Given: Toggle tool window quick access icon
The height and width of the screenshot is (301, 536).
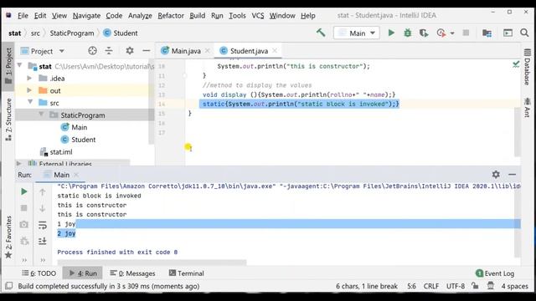Looking at the screenshot, I should click(x=9, y=286).
